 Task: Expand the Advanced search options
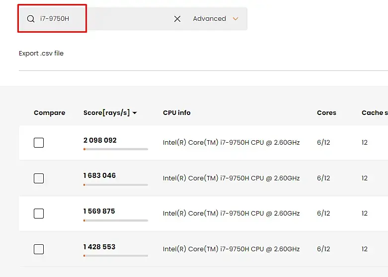click(209, 19)
